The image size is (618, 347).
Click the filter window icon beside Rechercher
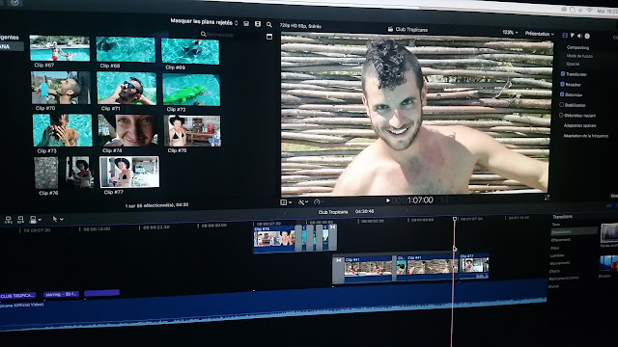click(x=269, y=37)
